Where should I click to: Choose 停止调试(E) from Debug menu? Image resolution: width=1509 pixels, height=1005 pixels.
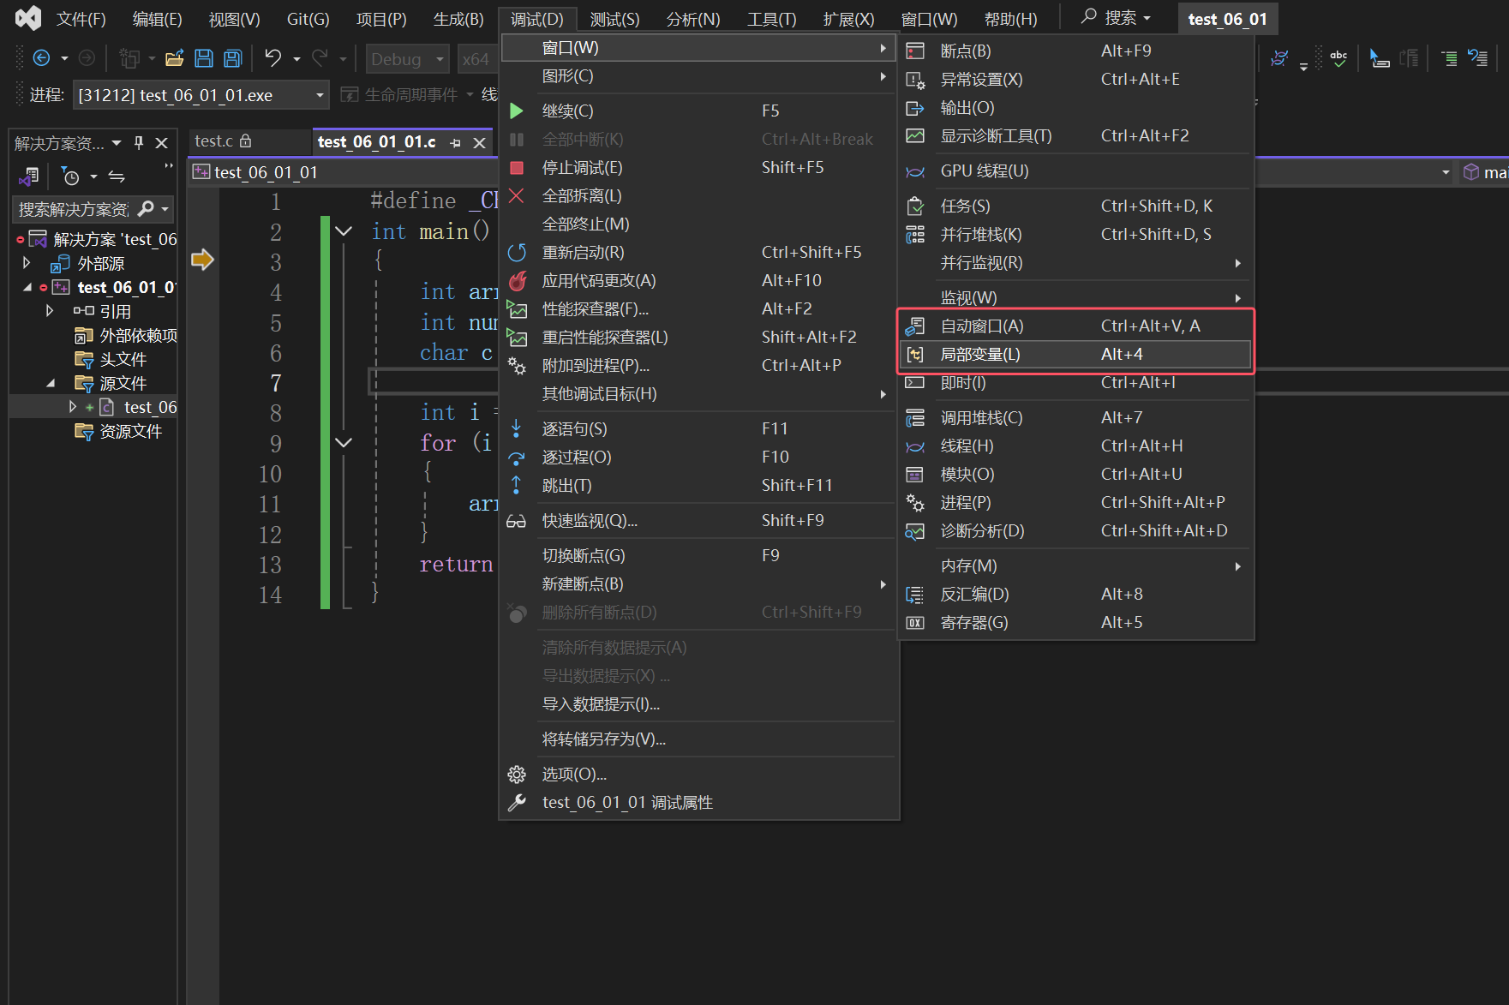click(699, 167)
